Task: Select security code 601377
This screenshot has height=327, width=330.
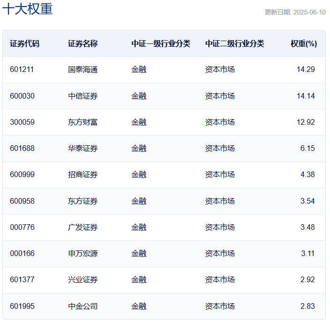Action: [22, 279]
